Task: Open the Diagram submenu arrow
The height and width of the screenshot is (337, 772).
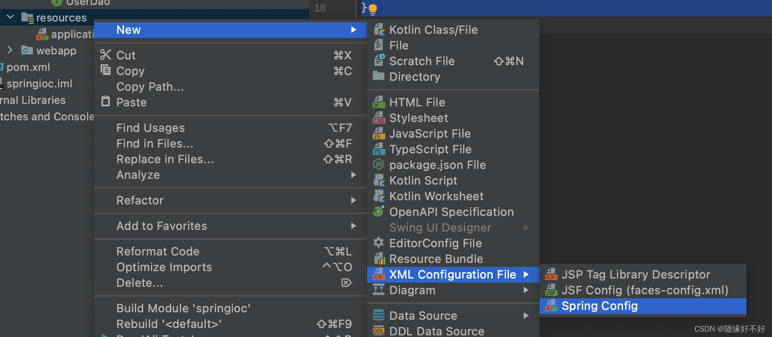Action: tap(526, 290)
